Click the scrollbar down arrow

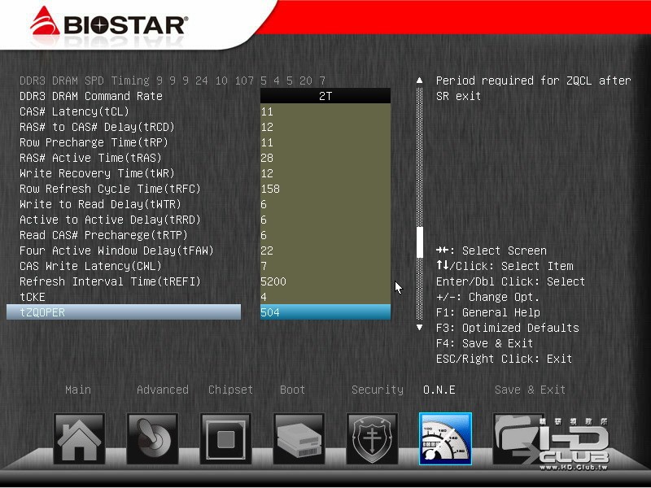(x=420, y=328)
